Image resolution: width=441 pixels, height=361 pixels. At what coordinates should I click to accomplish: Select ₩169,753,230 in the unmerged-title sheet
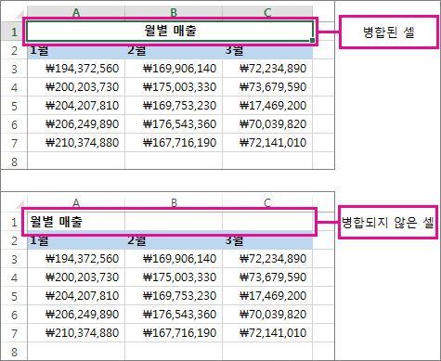(x=174, y=296)
